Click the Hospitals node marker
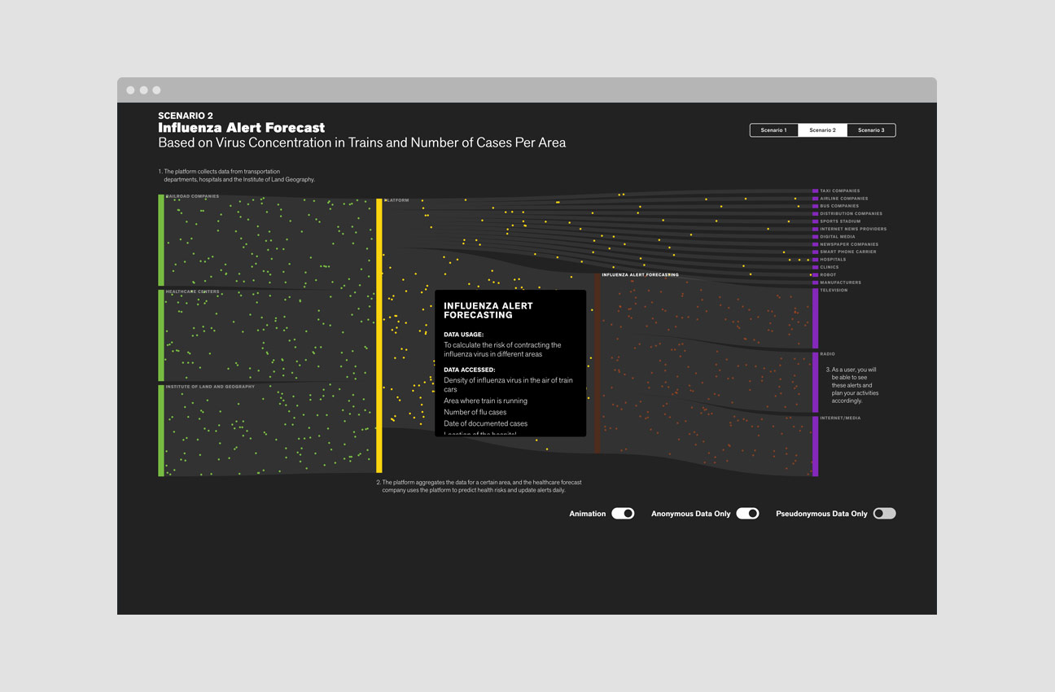Screen dimensions: 1055x692 click(815, 260)
